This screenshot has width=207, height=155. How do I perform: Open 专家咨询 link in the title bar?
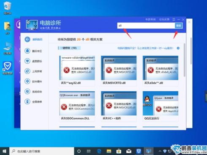coord(150,19)
